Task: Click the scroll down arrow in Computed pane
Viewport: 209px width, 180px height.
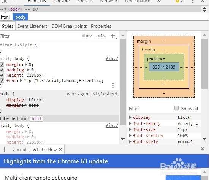Action: pyautogui.click(x=204, y=139)
